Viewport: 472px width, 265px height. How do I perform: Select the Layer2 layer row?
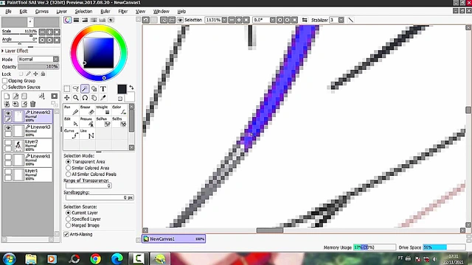[28, 146]
